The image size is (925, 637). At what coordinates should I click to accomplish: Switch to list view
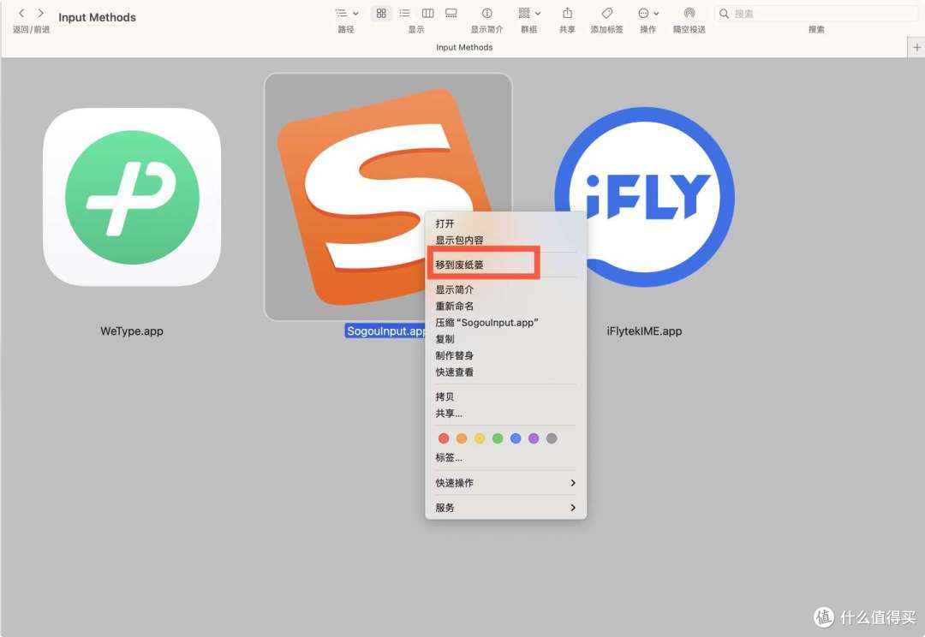404,13
